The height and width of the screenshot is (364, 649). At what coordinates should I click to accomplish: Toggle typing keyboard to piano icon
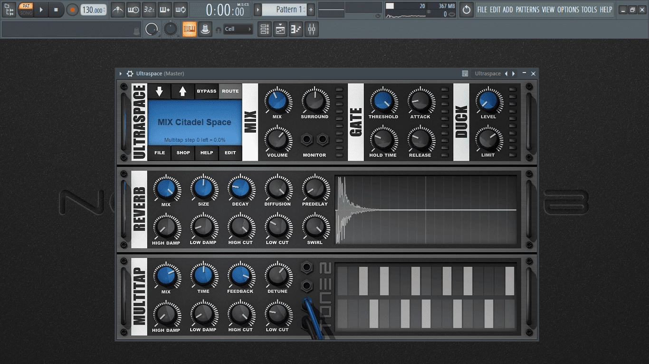coord(190,29)
